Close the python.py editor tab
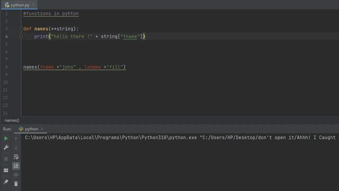This screenshot has width=339, height=191. [x=33, y=5]
